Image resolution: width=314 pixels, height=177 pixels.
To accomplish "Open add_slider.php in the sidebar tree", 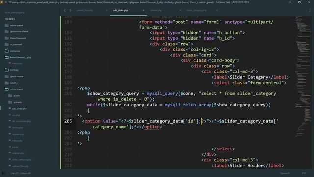I will pyautogui.click(x=19, y=109).
